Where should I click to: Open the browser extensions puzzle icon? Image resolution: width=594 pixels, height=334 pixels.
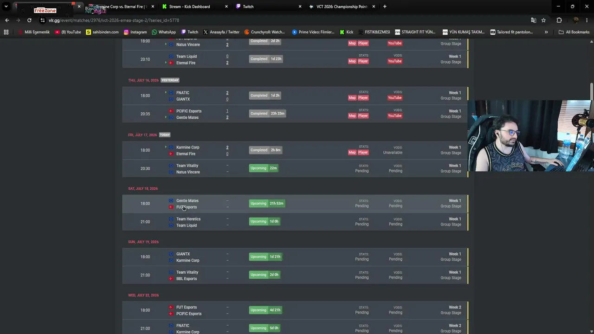pos(559,20)
